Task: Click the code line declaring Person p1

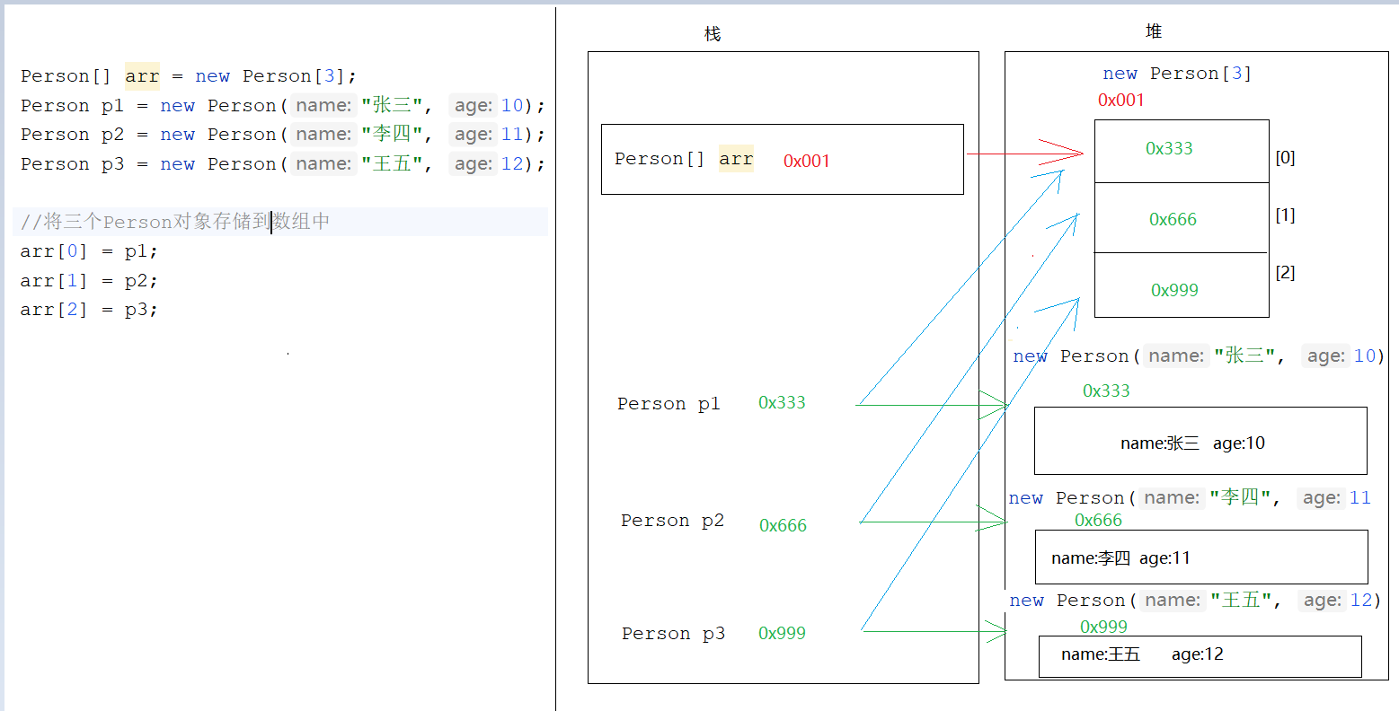Action: 282,106
